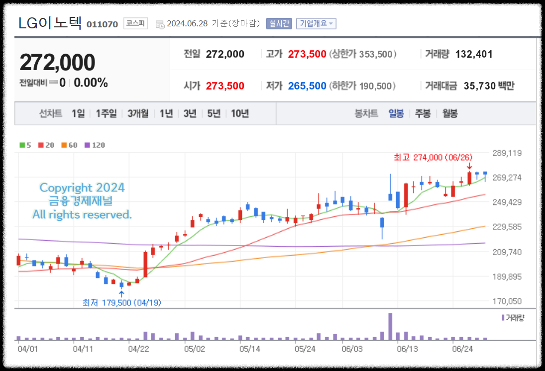The image size is (545, 371).
Task: Click the green 5-day moving average swatch
Action: coord(22,145)
